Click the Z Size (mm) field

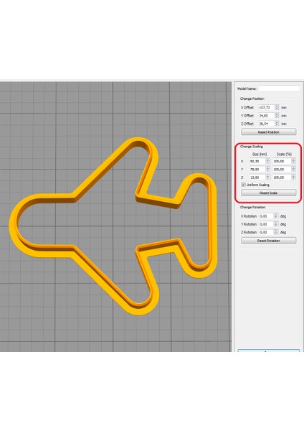(x=257, y=177)
